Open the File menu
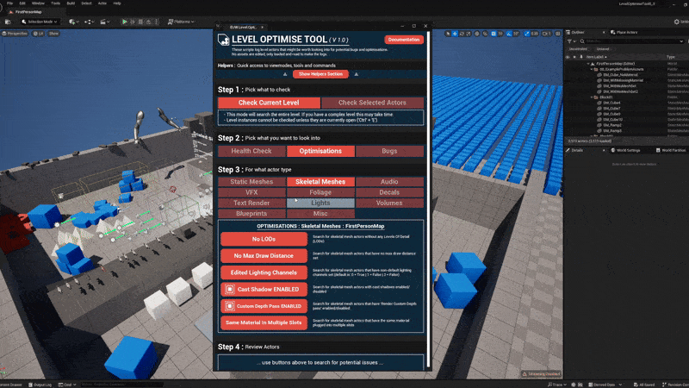Image resolution: width=689 pixels, height=388 pixels. click(x=9, y=3)
